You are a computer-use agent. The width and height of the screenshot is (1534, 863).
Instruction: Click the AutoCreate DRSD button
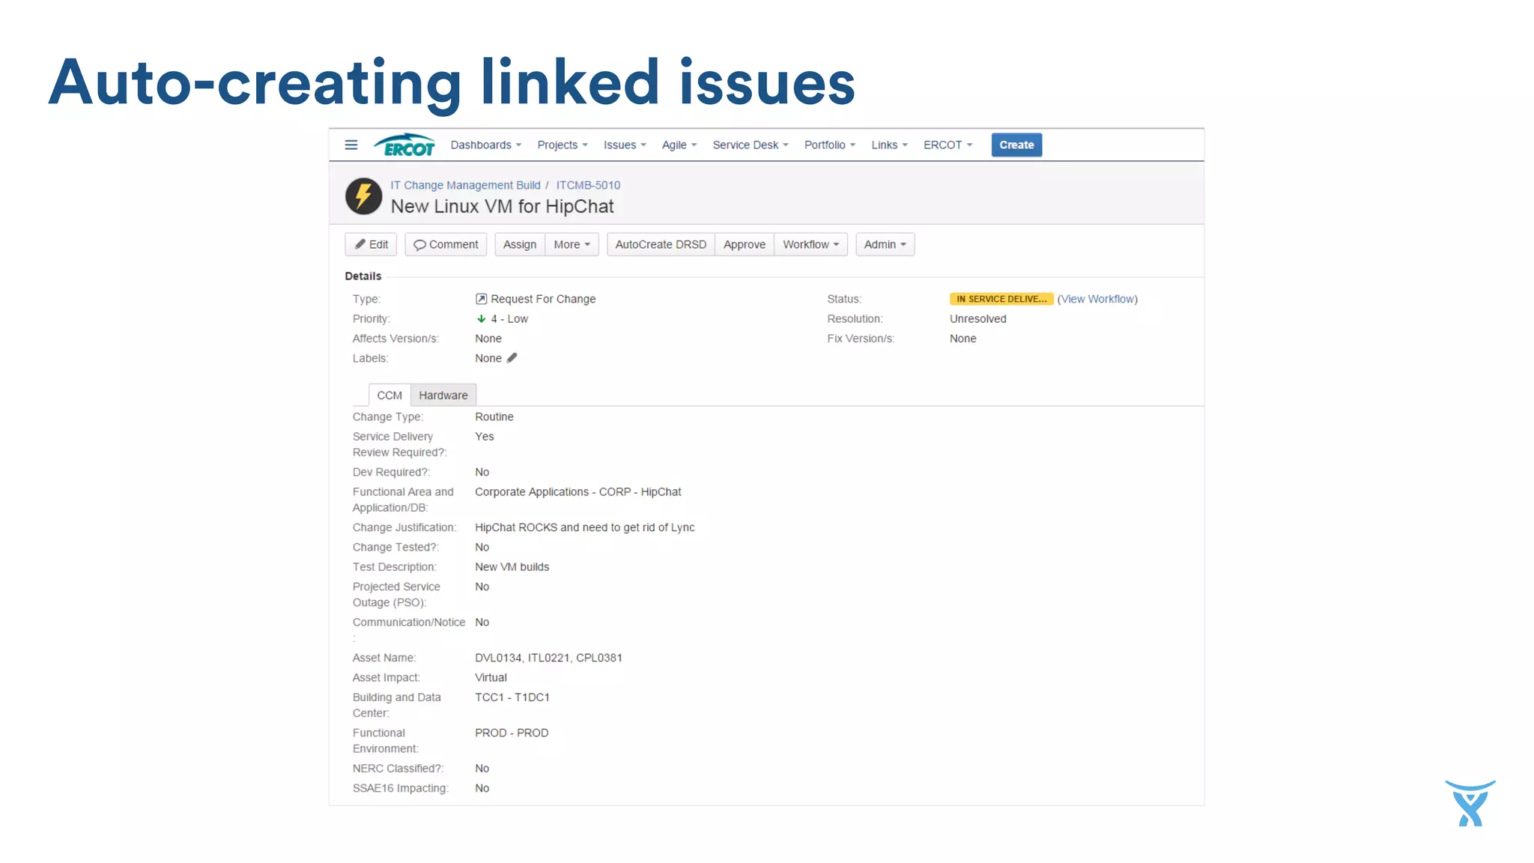pos(661,244)
